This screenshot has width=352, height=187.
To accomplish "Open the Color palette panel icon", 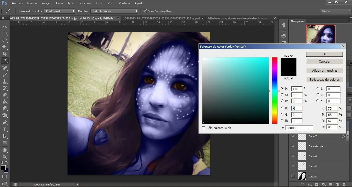I will click(284, 36).
